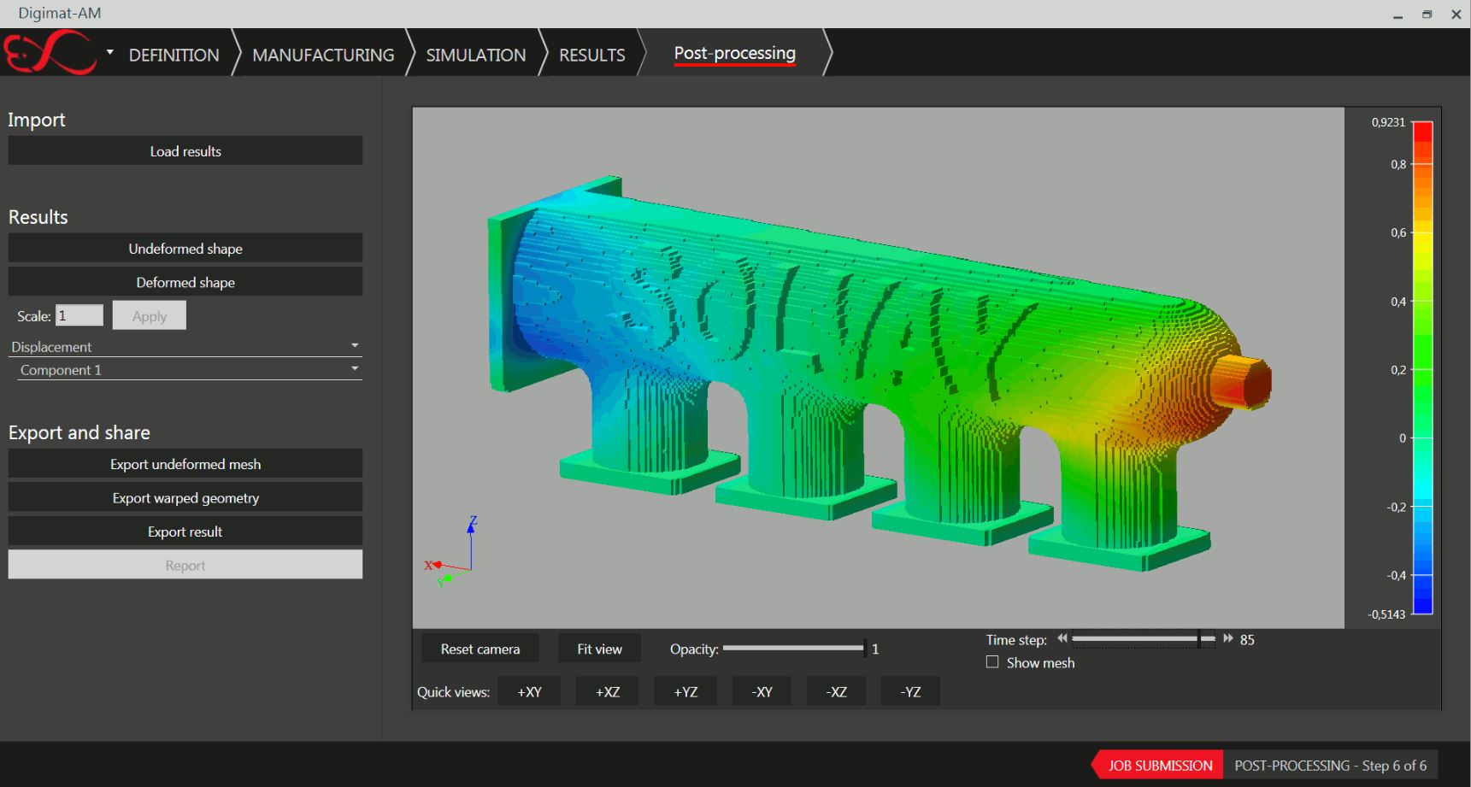Open the dropdown arrow beside the logo
The image size is (1471, 787).
tap(109, 53)
